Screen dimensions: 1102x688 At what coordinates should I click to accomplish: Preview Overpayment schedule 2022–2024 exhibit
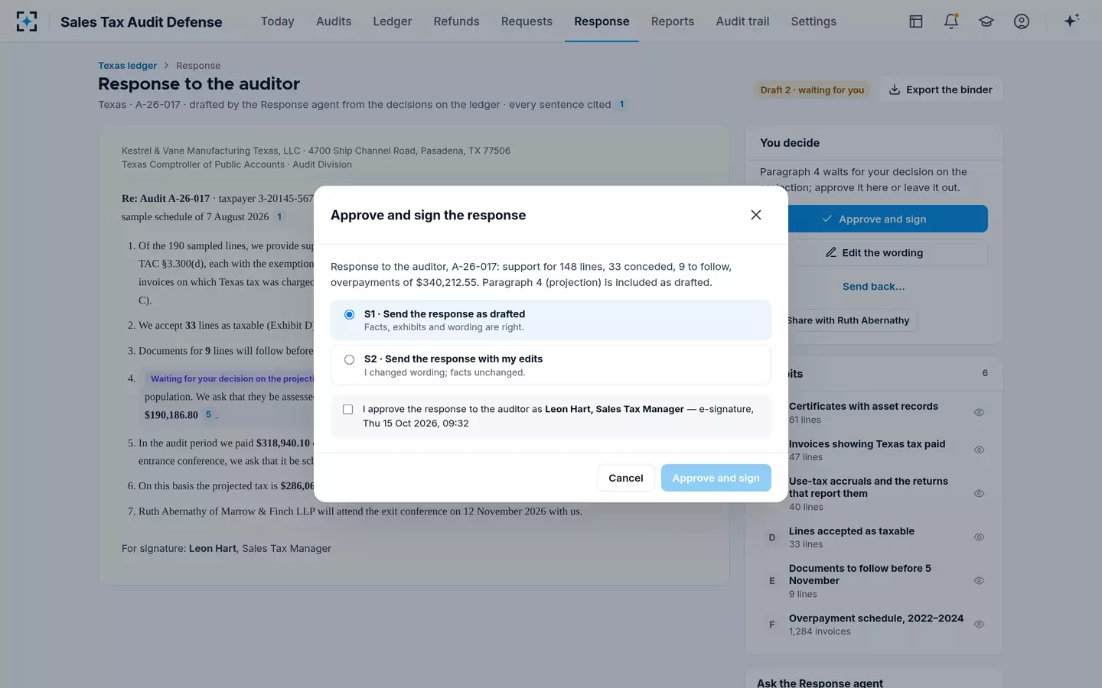pos(979,624)
